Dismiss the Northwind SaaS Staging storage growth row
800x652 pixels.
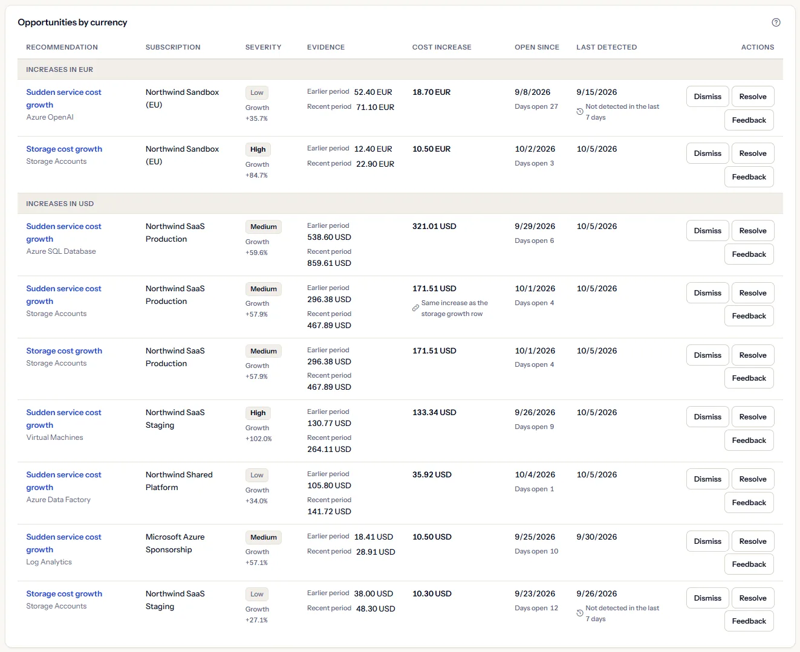[x=707, y=598]
